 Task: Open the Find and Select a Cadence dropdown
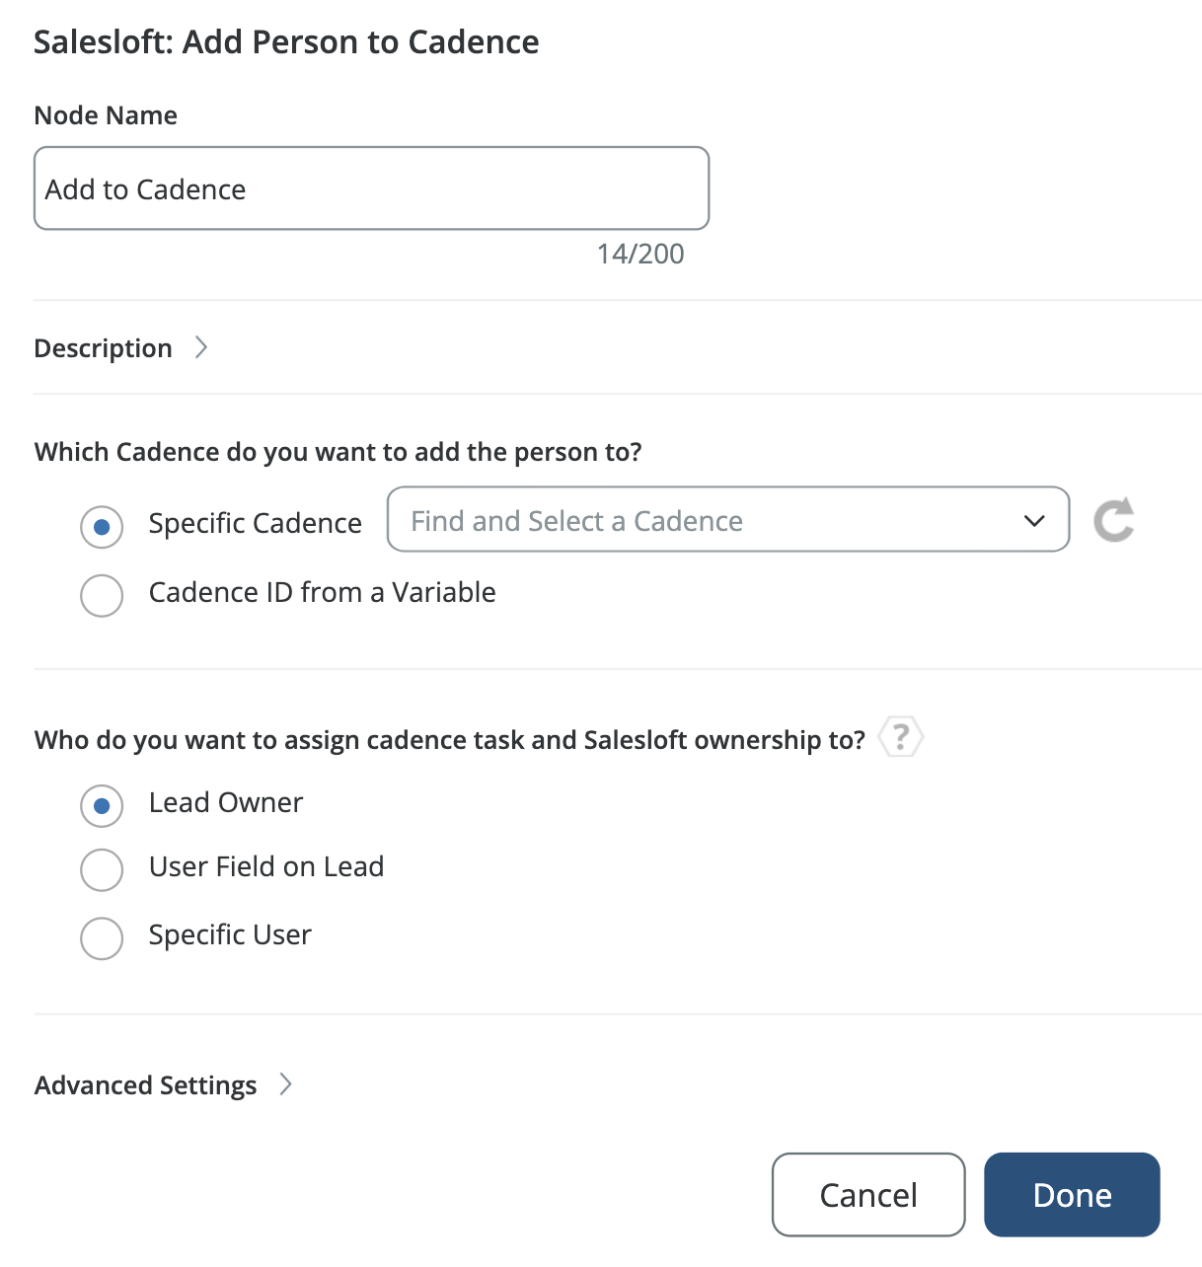click(x=711, y=520)
